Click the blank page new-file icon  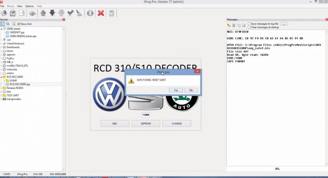point(22,13)
